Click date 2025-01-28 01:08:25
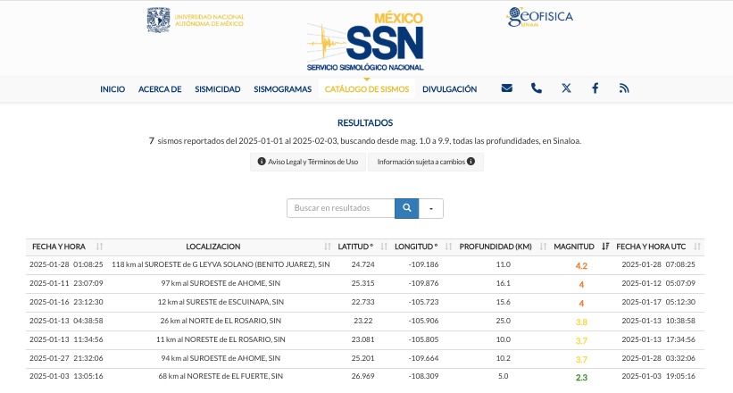733x393 pixels. (66, 264)
